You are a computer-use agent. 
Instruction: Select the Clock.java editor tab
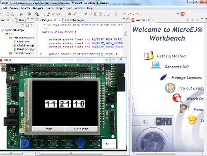pos(46,20)
